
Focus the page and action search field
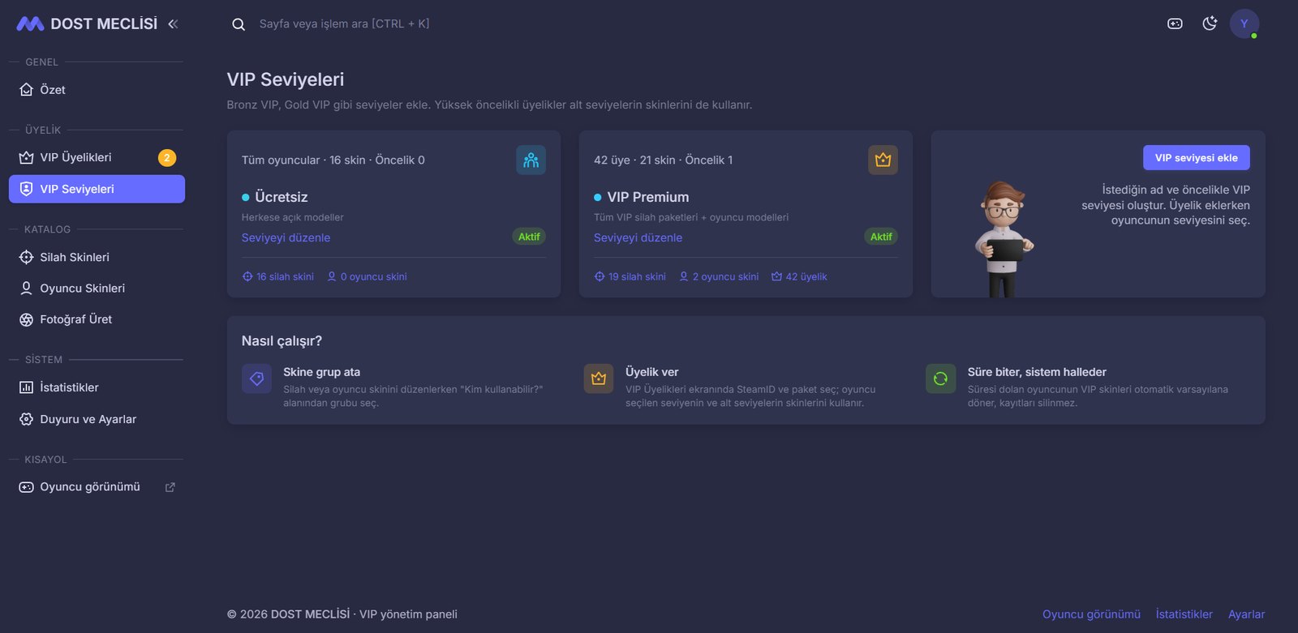pos(344,24)
